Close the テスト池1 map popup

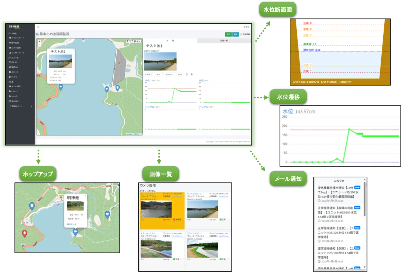74,50
